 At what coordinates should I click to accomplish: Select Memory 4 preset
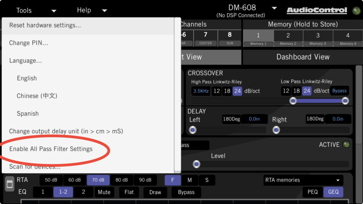[348, 38]
